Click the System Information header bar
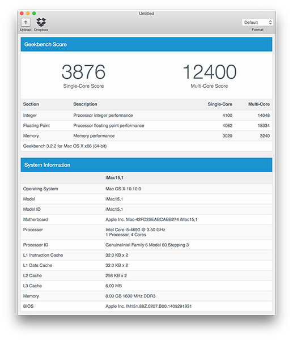Image resolution: width=293 pixels, height=340 pixels. [146, 165]
